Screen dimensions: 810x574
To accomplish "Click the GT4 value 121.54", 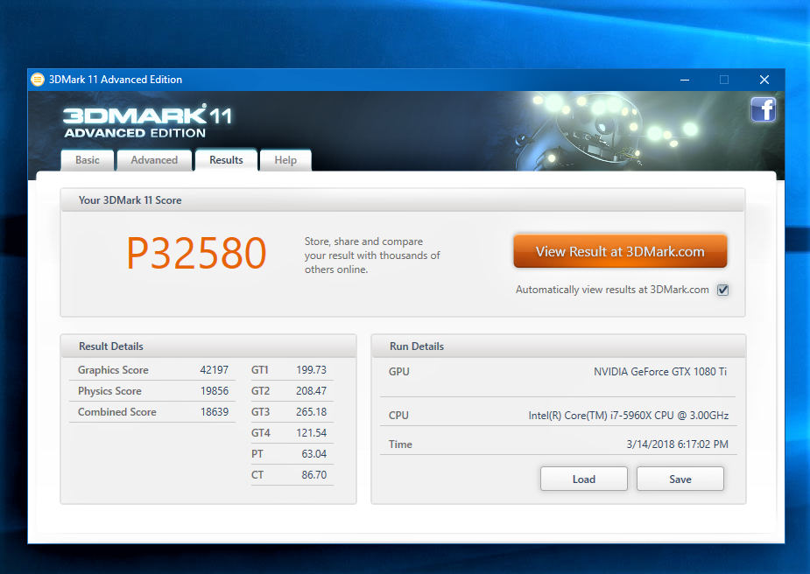I will click(x=311, y=433).
